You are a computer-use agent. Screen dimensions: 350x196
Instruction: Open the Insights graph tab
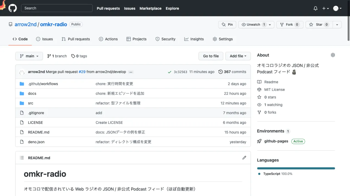(x=194, y=39)
